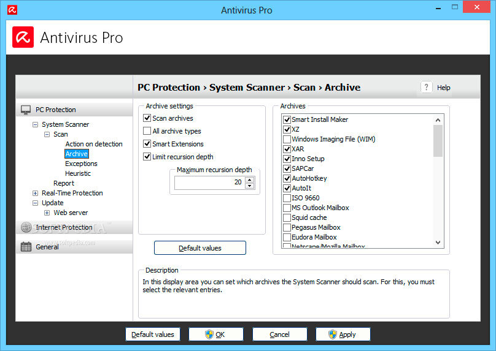Open the Report tree item

pos(64,183)
